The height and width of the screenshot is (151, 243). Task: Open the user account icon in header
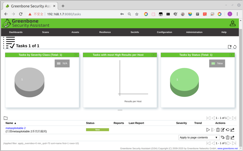[x=232, y=24]
